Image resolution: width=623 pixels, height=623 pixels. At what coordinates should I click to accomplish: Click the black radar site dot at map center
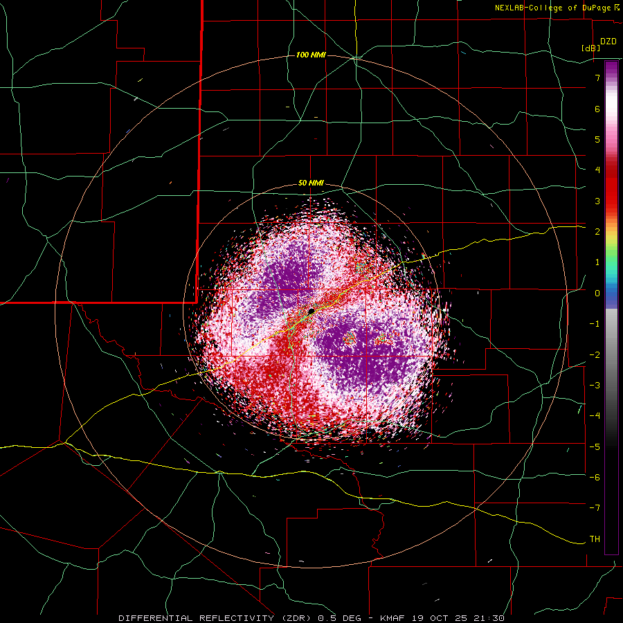tap(311, 311)
